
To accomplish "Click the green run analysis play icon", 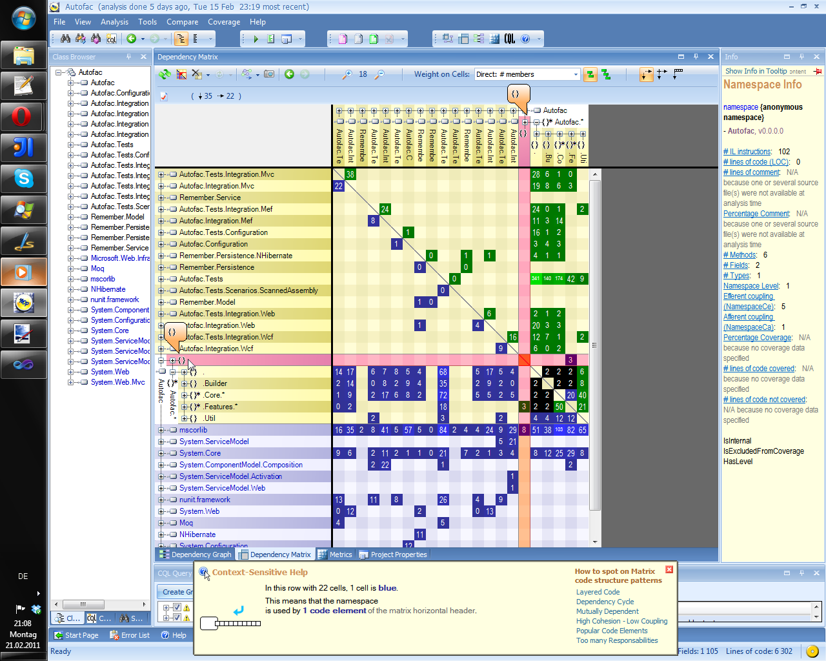I will coord(256,39).
